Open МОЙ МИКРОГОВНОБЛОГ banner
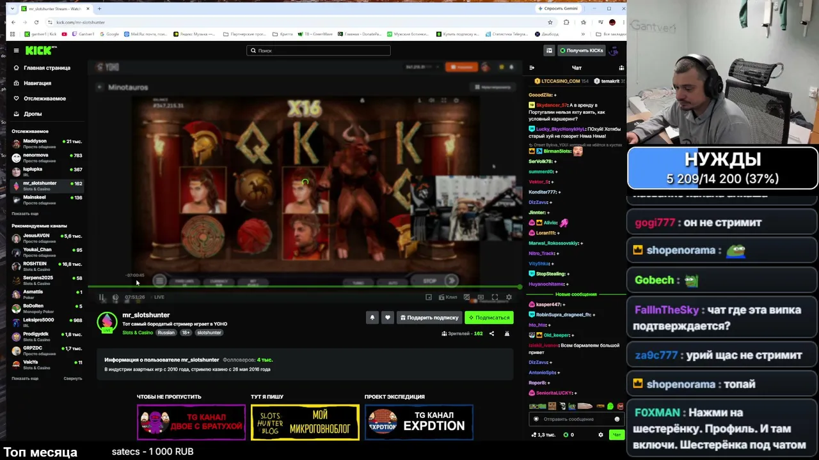 coord(305,422)
